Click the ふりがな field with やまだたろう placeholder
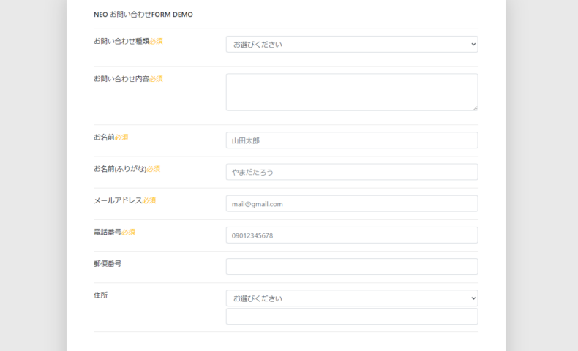Image resolution: width=578 pixels, height=351 pixels. click(x=352, y=172)
